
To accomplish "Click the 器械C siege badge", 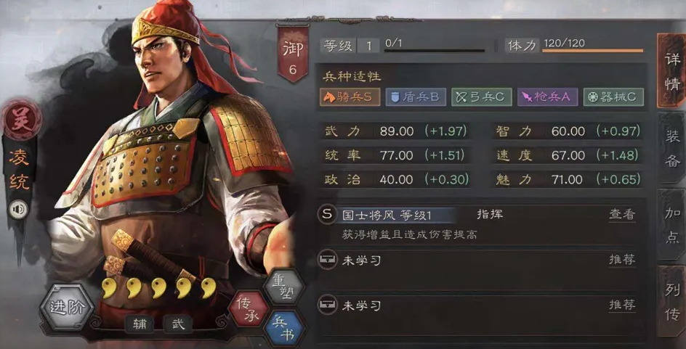I will pos(613,97).
